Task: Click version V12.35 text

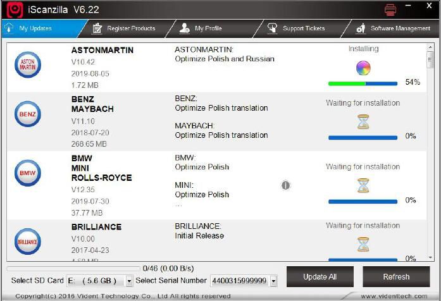Action: (x=83, y=190)
